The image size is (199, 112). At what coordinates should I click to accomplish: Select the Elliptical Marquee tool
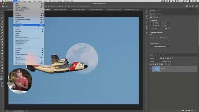tap(2, 16)
